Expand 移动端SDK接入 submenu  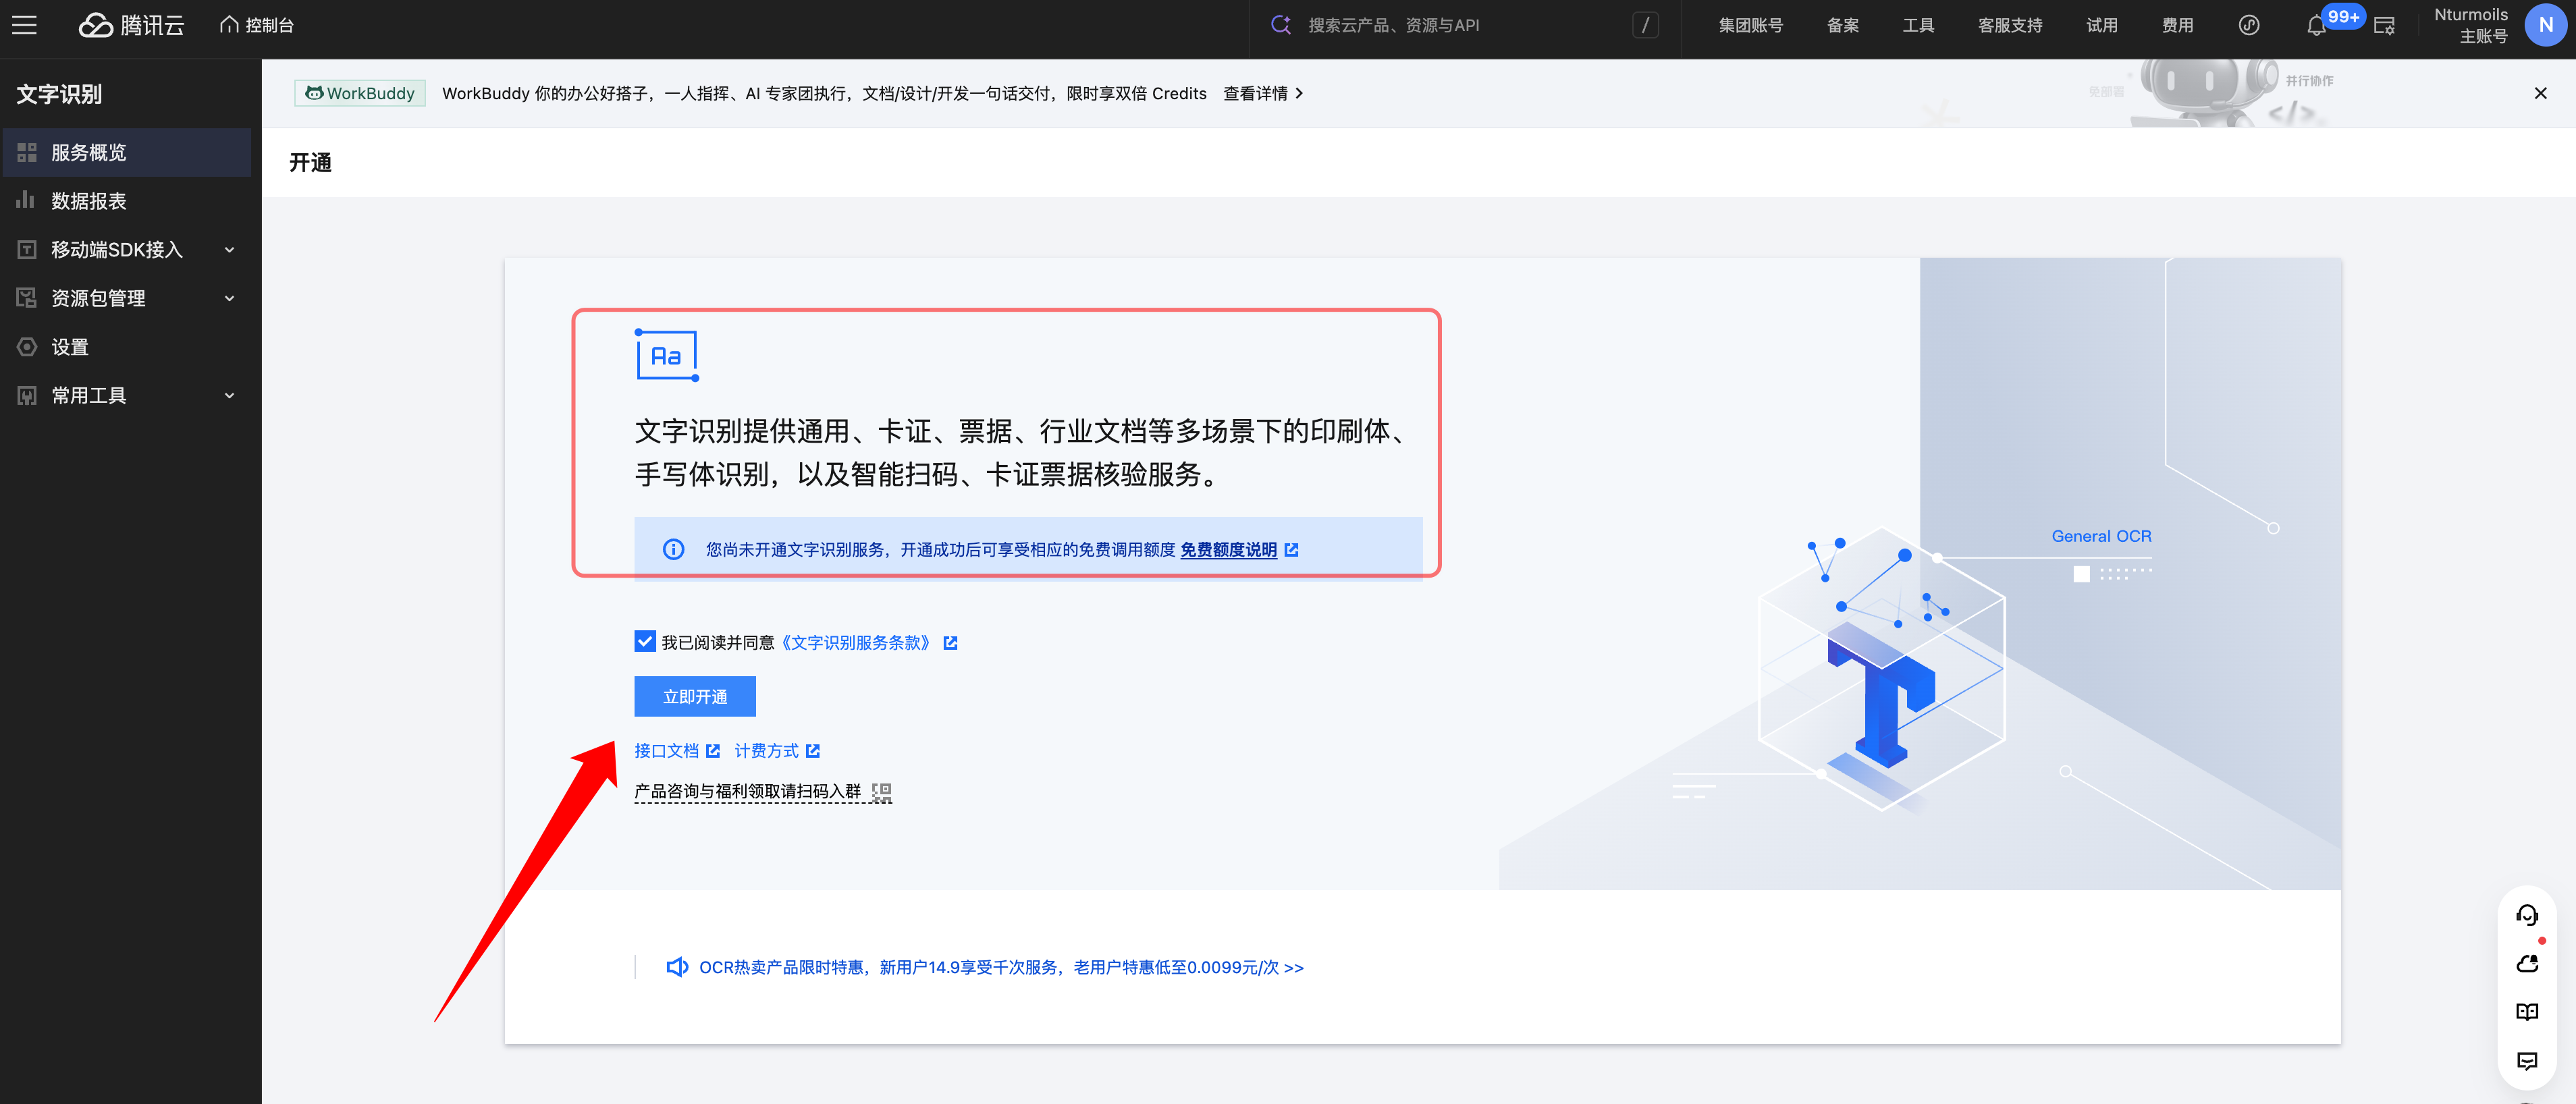127,250
